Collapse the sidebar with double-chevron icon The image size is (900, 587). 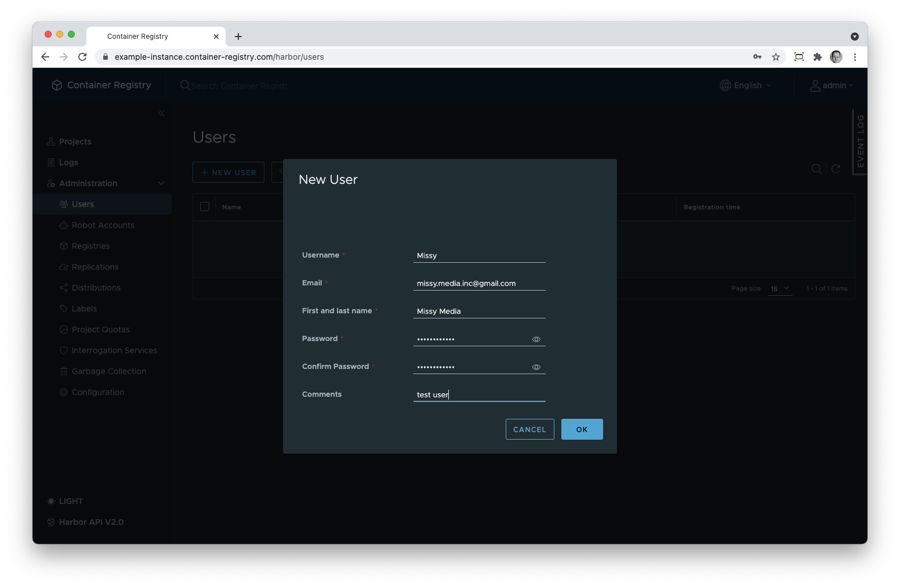coord(161,113)
